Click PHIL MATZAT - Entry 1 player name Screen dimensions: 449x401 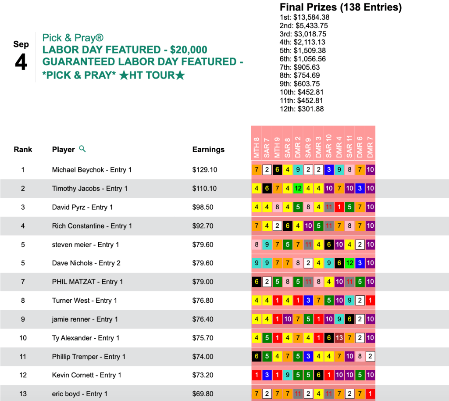(87, 282)
